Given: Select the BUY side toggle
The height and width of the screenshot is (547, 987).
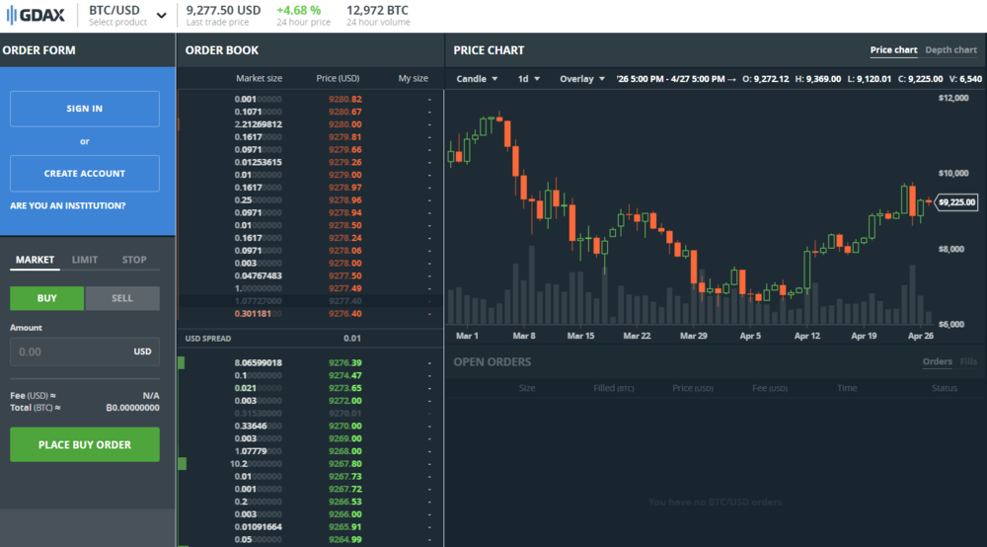Looking at the screenshot, I should tap(46, 298).
